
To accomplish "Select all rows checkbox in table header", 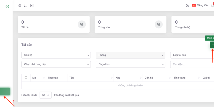I will point(26,78).
